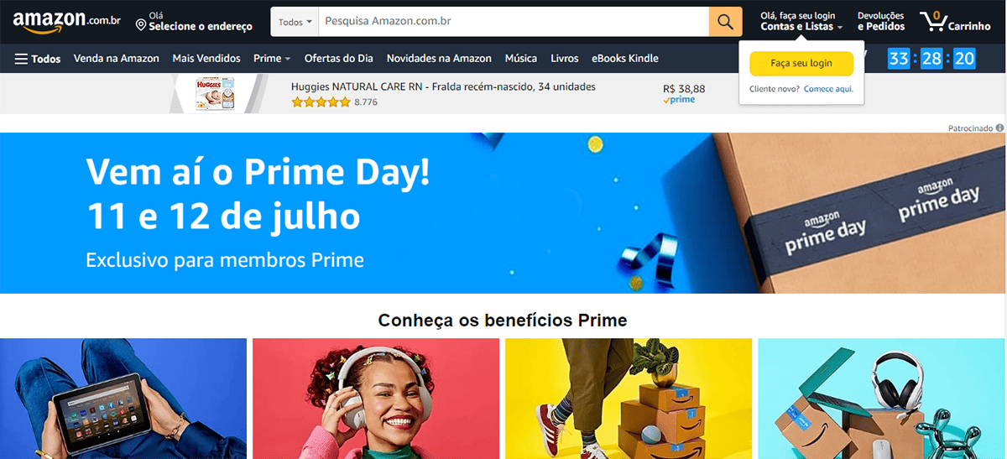Click the location pin address icon
Image resolution: width=1007 pixels, height=459 pixels.
pyautogui.click(x=141, y=25)
